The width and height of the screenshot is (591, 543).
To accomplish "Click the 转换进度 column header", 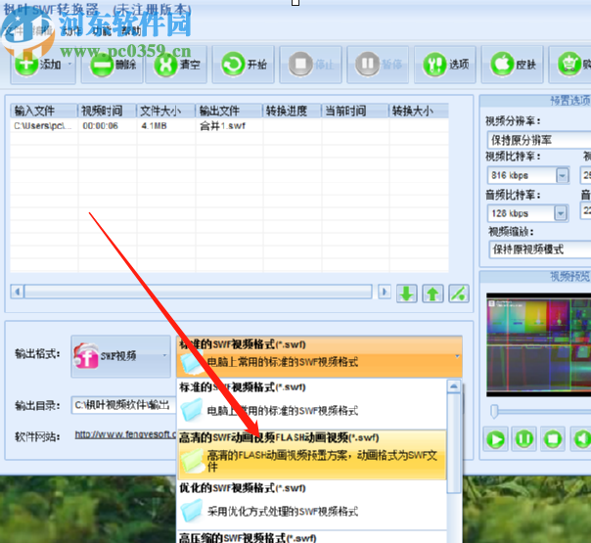I will point(292,111).
